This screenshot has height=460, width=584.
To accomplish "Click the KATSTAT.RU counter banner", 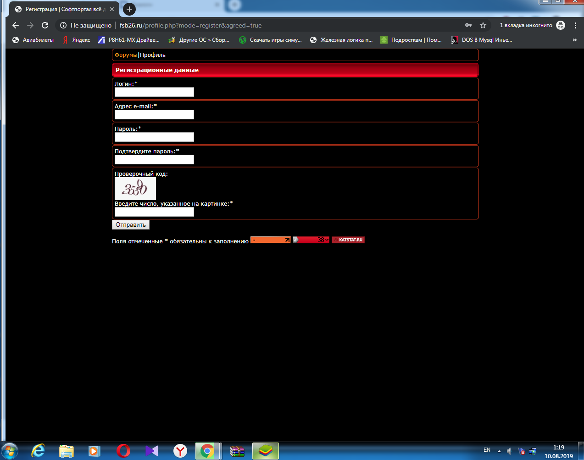I will coord(348,240).
